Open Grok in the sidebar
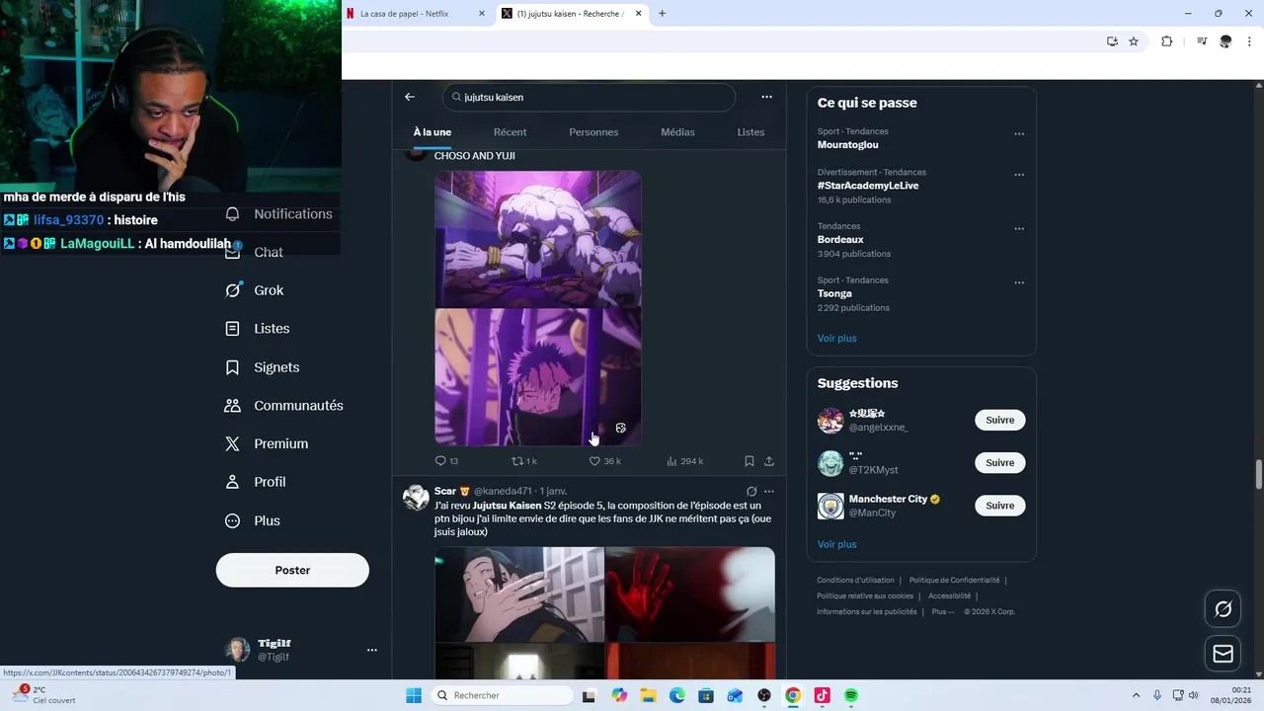 point(255,290)
